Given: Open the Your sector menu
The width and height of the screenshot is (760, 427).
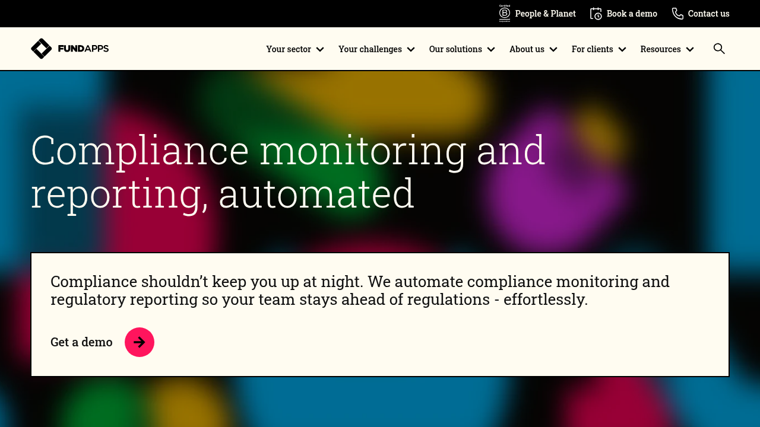Looking at the screenshot, I should click(x=289, y=49).
